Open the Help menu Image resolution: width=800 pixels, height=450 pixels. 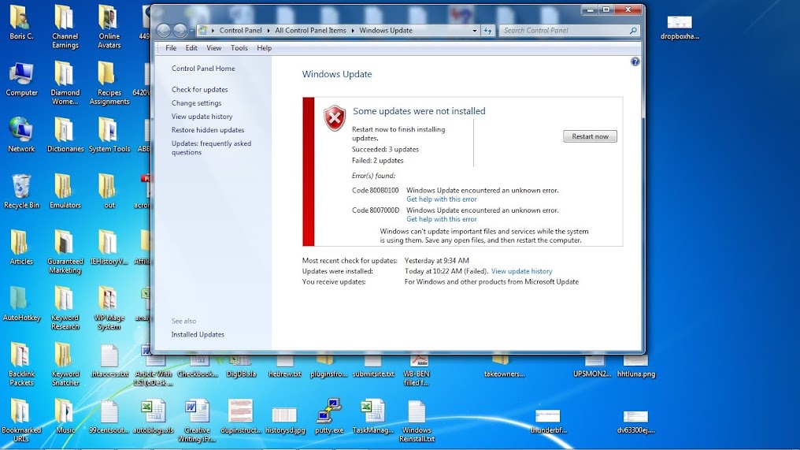click(x=264, y=48)
